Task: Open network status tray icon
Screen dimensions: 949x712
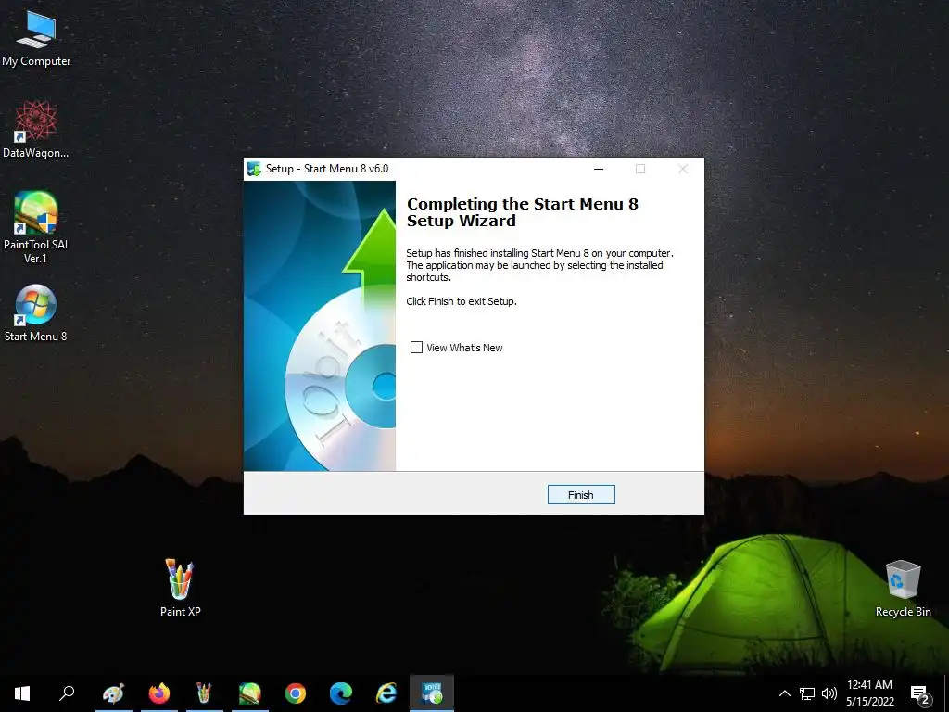Action: click(807, 693)
